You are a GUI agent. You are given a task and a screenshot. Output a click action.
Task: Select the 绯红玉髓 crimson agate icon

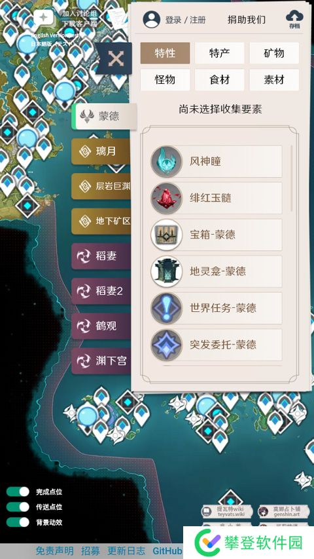tap(166, 198)
